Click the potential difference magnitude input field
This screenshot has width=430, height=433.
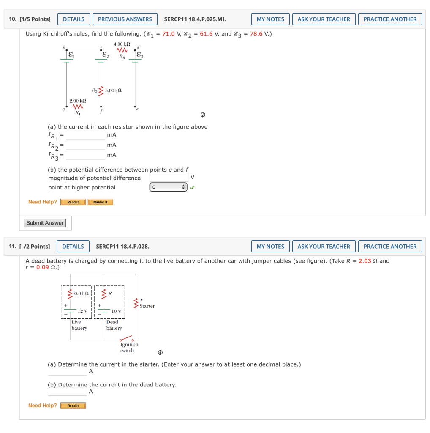[x=169, y=176]
